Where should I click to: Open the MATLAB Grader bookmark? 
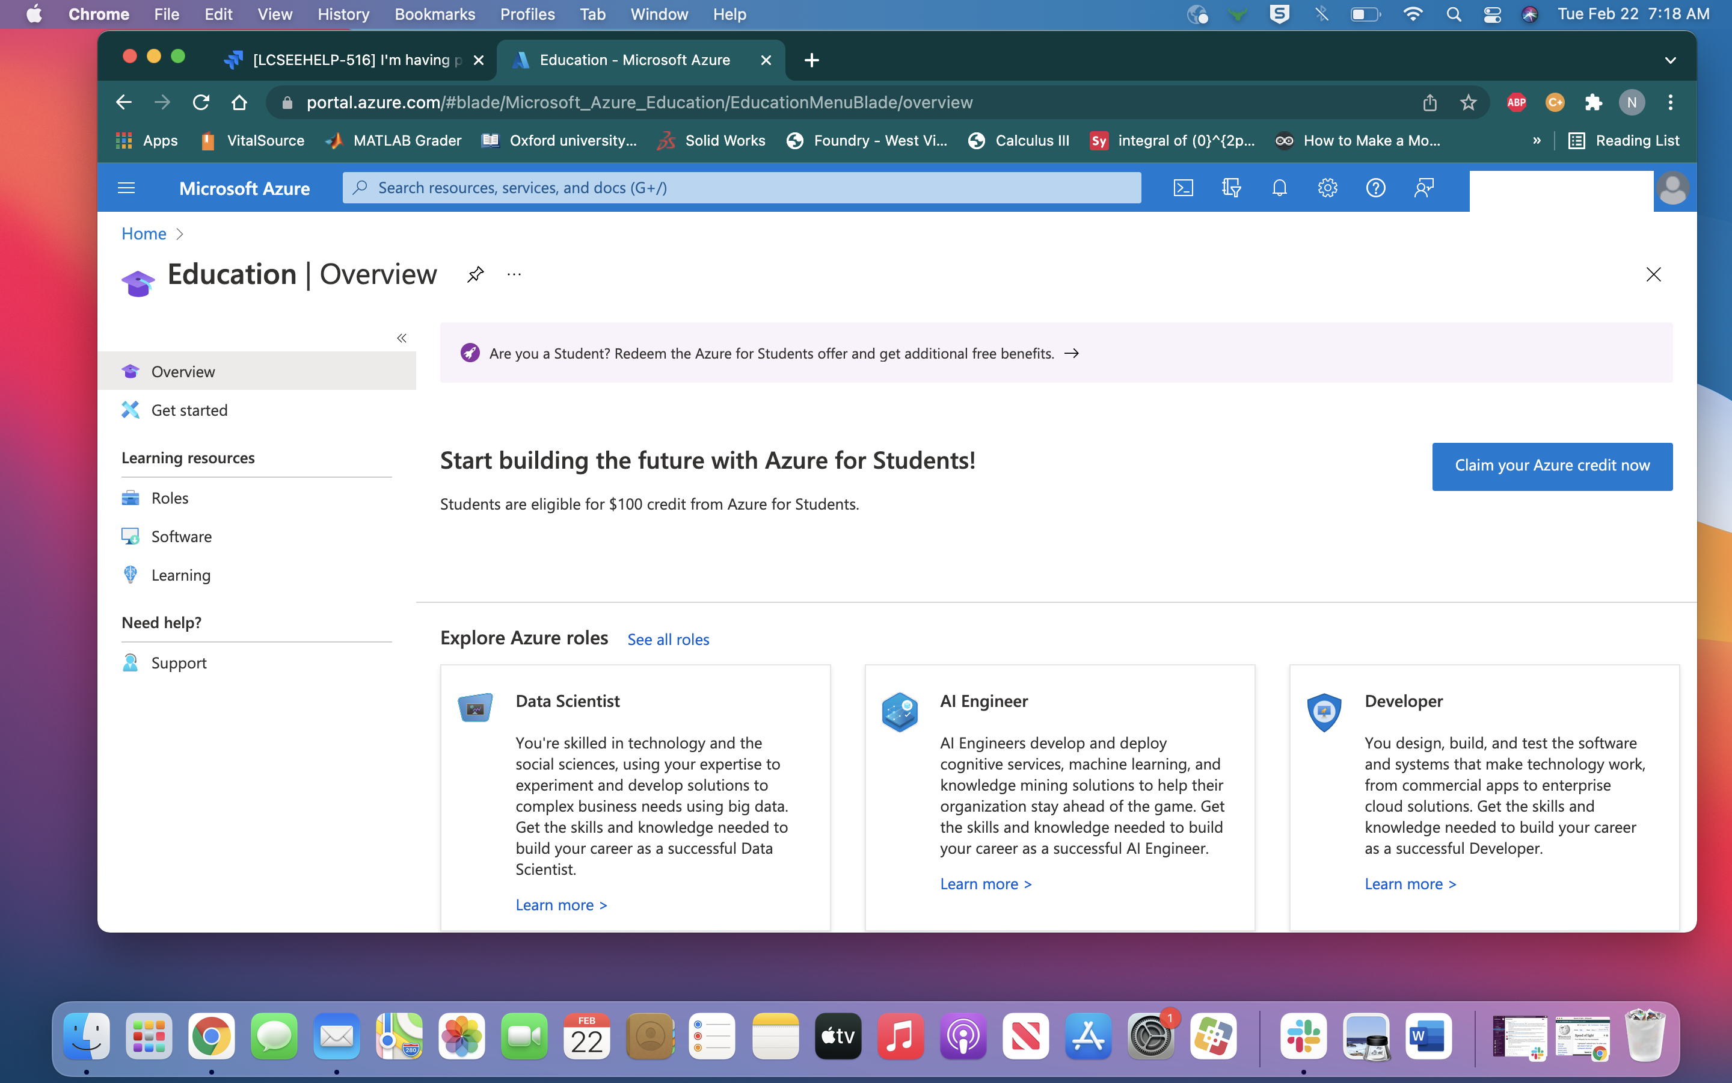[394, 140]
